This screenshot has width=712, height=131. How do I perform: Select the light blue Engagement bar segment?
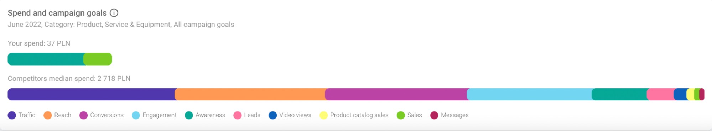(x=529, y=94)
